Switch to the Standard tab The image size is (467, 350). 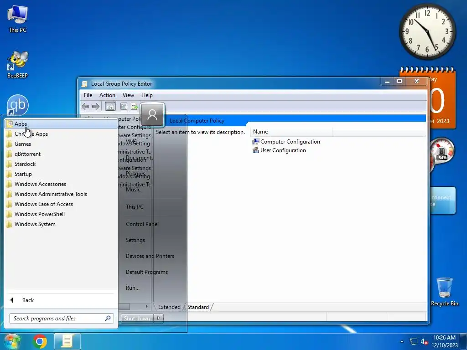point(198,307)
